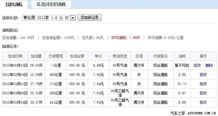
Task: Click the 加油日期 column header
Action: 15,56
